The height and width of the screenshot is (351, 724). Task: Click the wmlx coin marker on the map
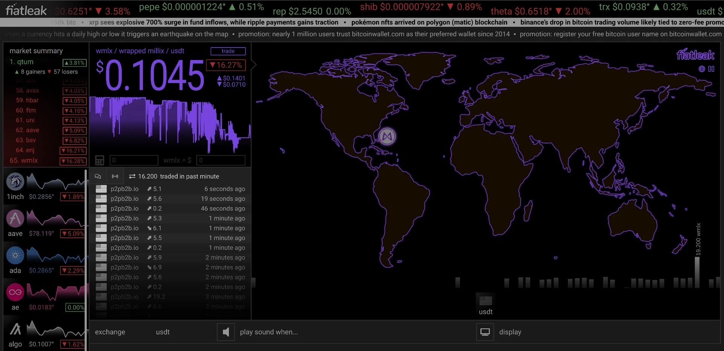387,136
